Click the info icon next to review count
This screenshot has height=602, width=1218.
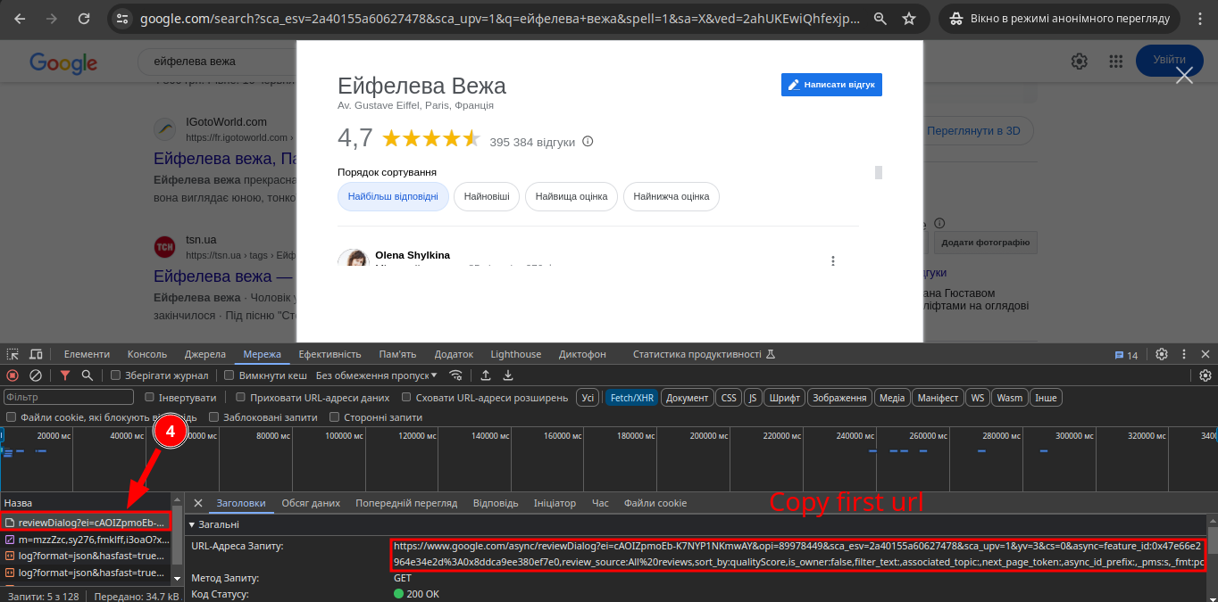click(588, 141)
